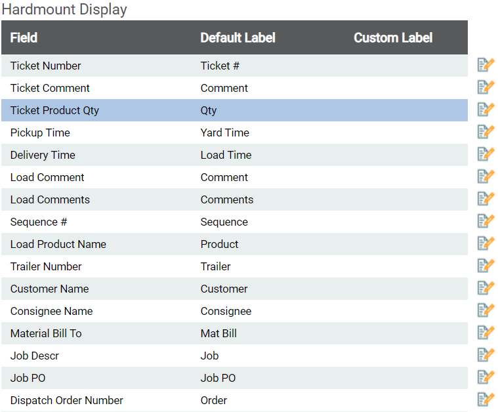
Task: Open edit icon for Ticket Comment row
Action: click(x=486, y=87)
